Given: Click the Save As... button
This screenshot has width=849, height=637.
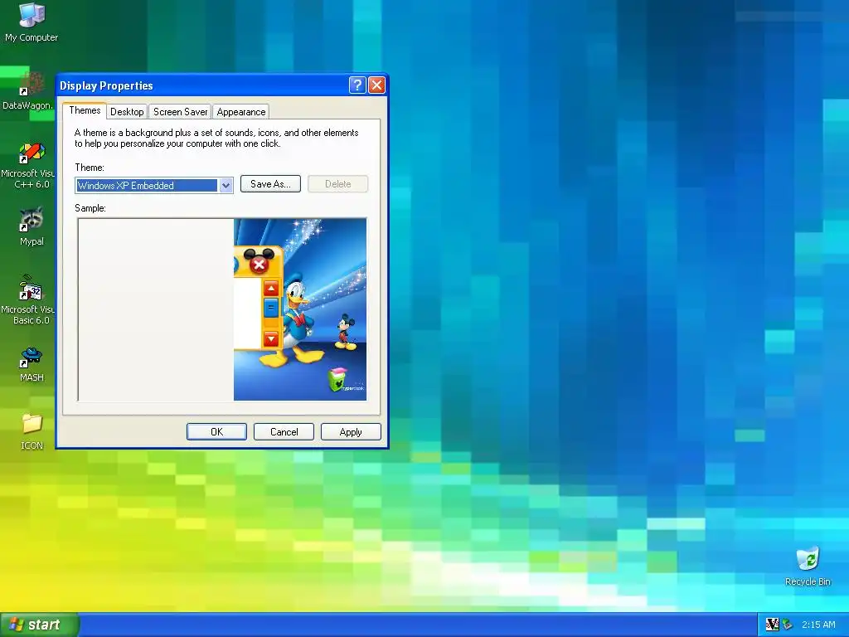Looking at the screenshot, I should point(270,184).
